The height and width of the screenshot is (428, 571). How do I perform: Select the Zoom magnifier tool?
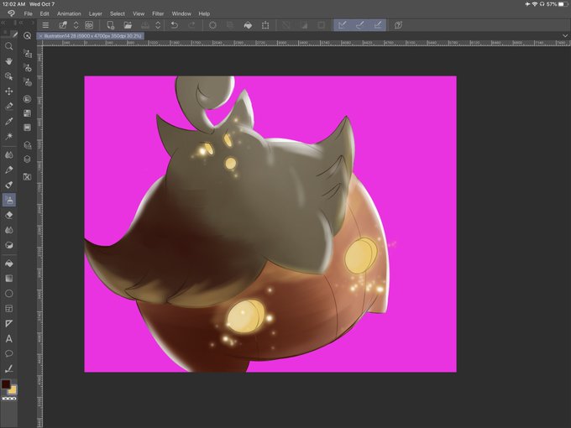(9, 46)
